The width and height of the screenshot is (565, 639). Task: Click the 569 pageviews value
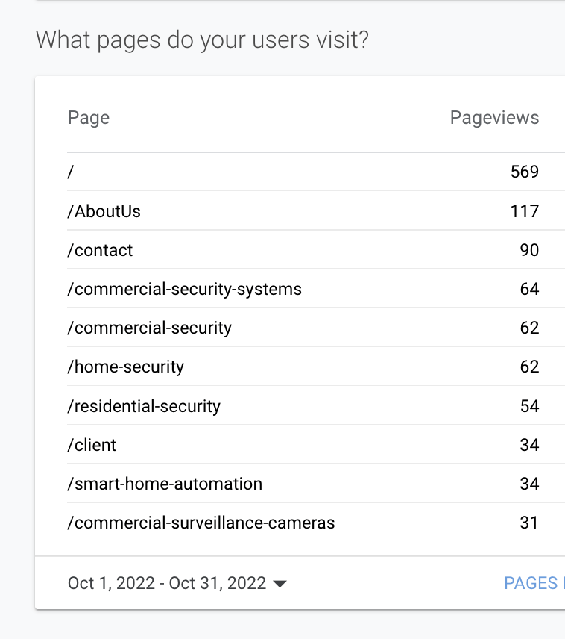(525, 172)
